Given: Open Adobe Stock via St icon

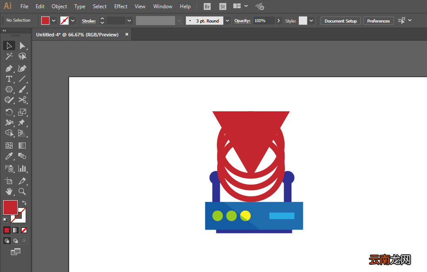Looking at the screenshot, I should point(223,6).
